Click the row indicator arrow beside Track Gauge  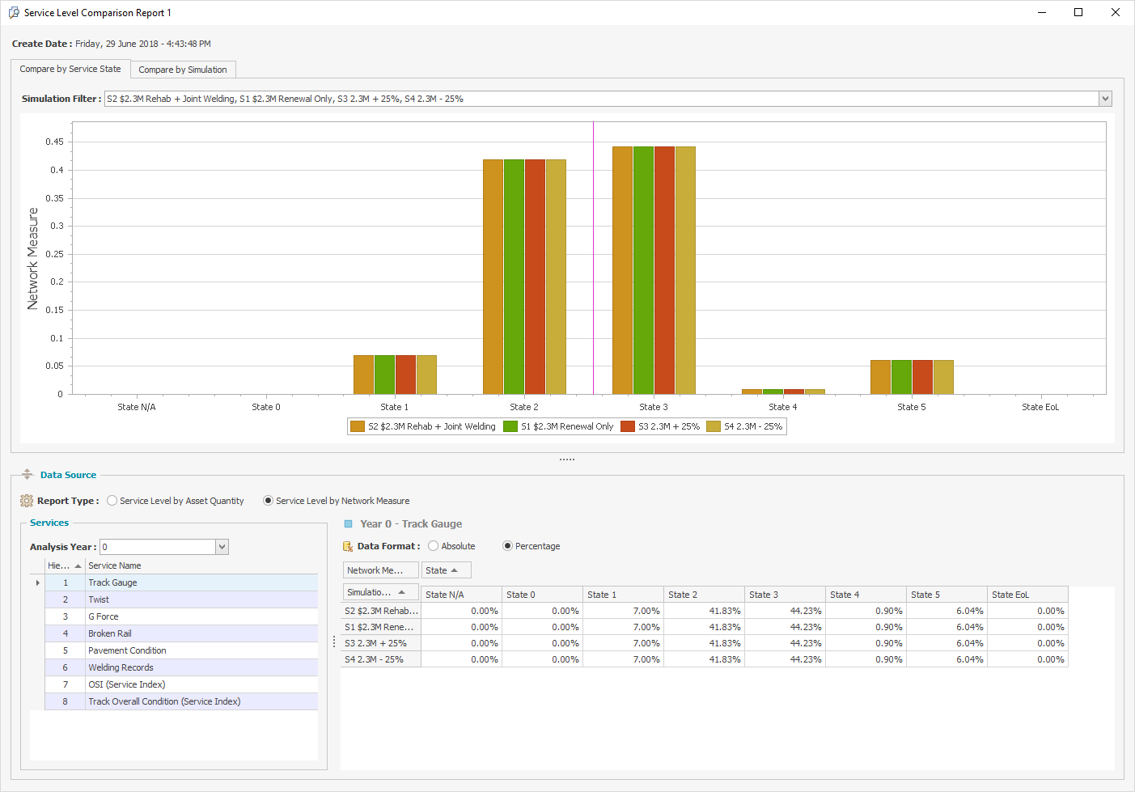tap(37, 582)
